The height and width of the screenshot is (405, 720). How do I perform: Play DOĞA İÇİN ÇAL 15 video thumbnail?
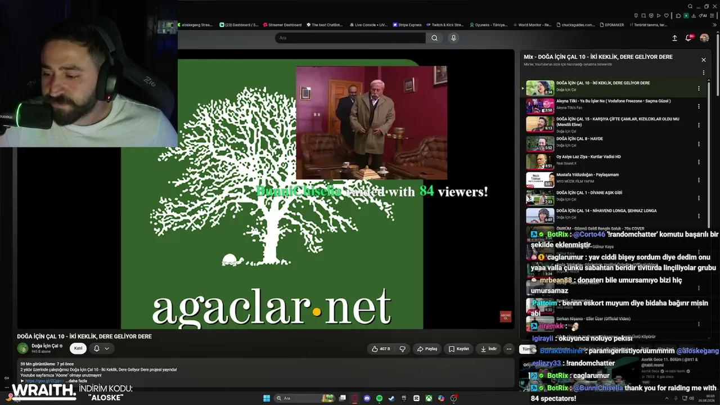point(540,124)
